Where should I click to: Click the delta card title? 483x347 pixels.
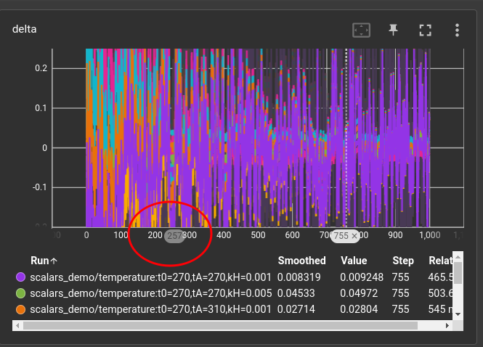coord(25,29)
